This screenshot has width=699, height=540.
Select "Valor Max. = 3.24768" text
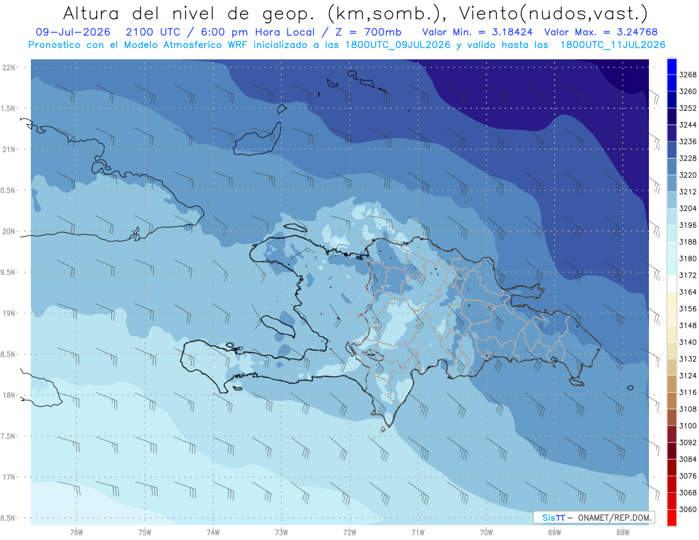[x=601, y=32]
